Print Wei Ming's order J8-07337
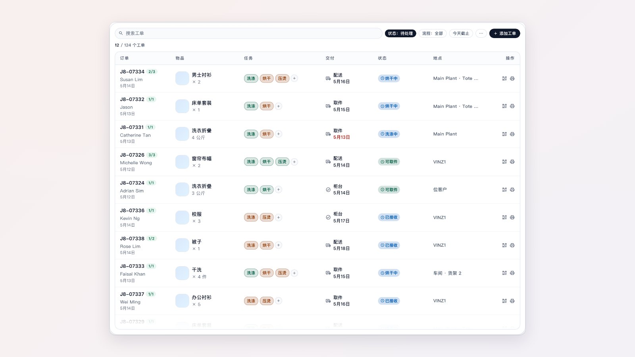The width and height of the screenshot is (635, 357). tap(512, 301)
